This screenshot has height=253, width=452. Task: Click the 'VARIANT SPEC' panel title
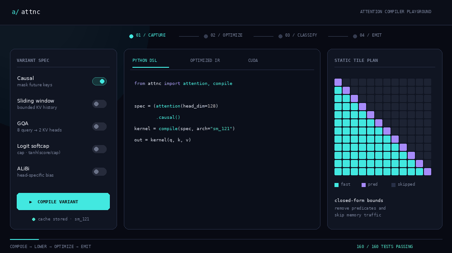point(33,61)
